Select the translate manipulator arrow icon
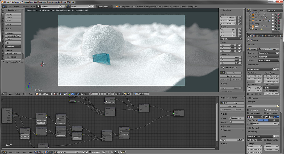 click(x=72, y=94)
